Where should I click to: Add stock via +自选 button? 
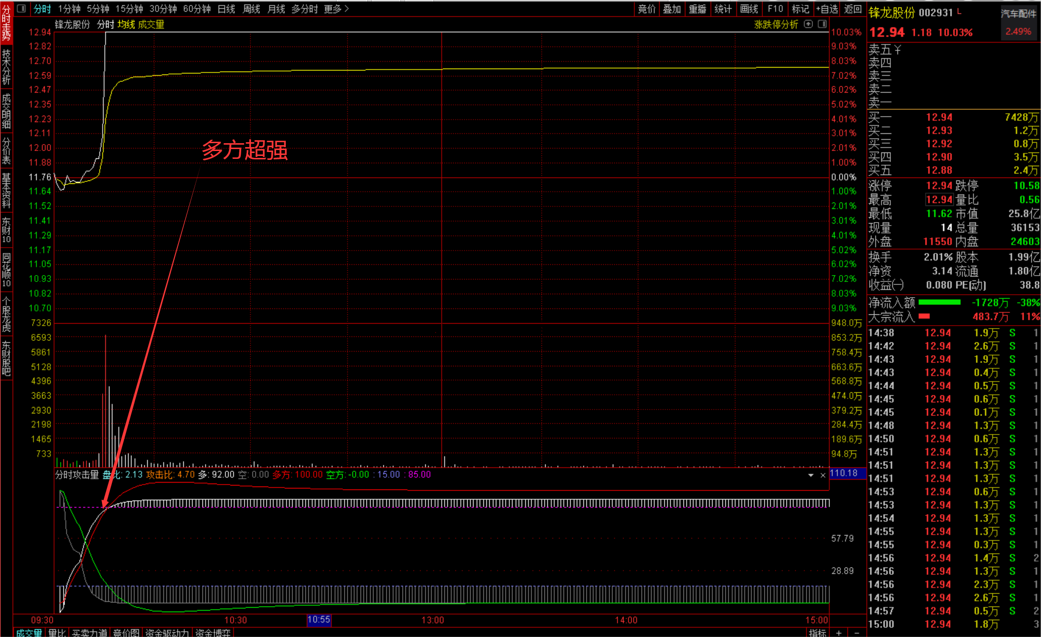click(827, 9)
